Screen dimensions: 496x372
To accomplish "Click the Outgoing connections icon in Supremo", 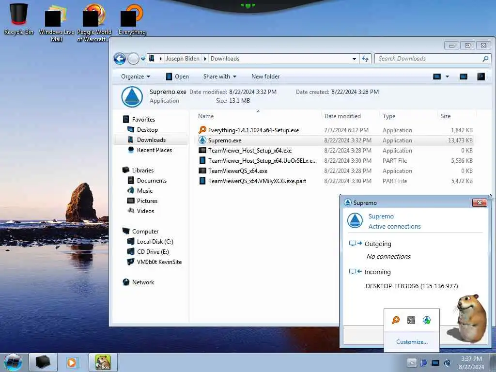I will click(355, 244).
